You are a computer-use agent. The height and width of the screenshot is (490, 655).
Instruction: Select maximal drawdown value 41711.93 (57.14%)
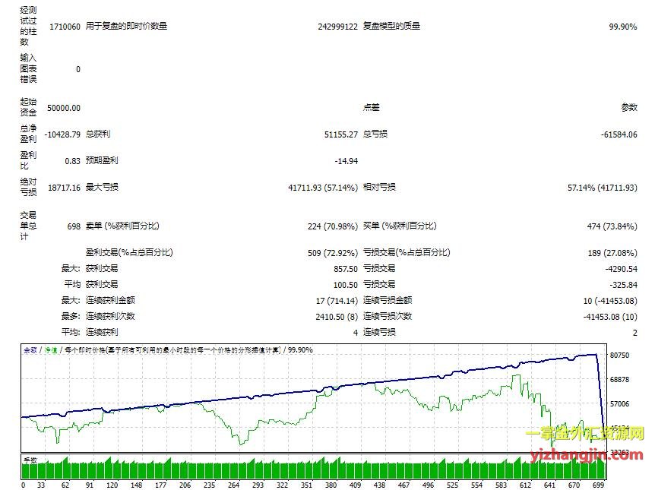click(x=323, y=188)
